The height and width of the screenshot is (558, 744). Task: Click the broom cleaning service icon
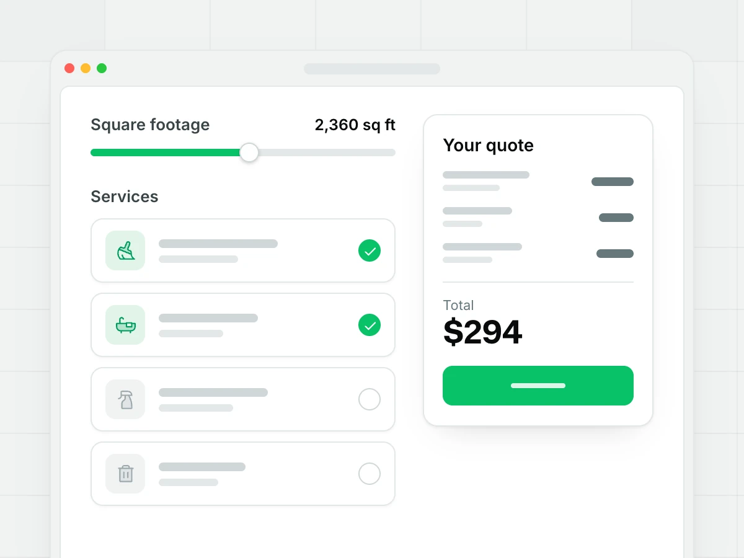(x=125, y=250)
